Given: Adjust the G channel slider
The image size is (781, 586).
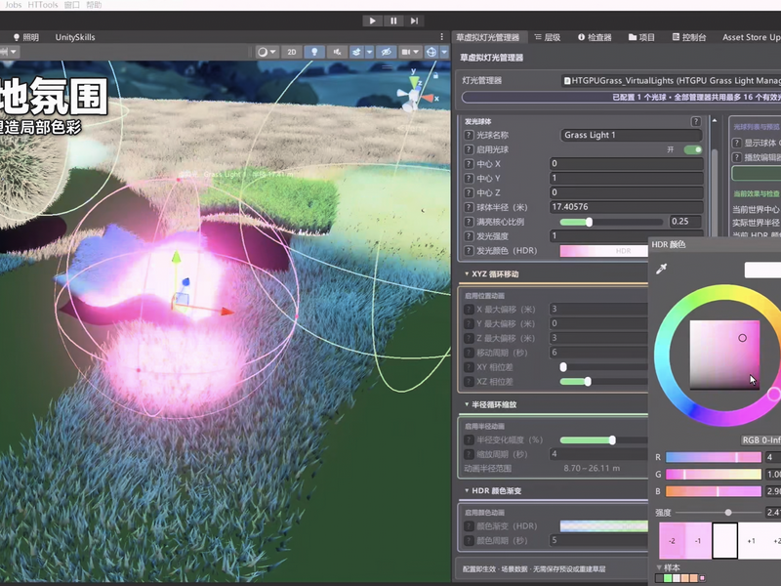Looking at the screenshot, I should [714, 475].
